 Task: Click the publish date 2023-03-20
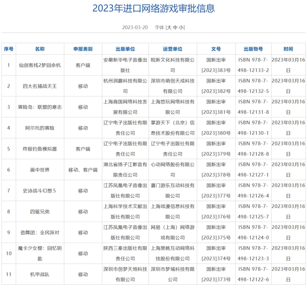pos(135,28)
